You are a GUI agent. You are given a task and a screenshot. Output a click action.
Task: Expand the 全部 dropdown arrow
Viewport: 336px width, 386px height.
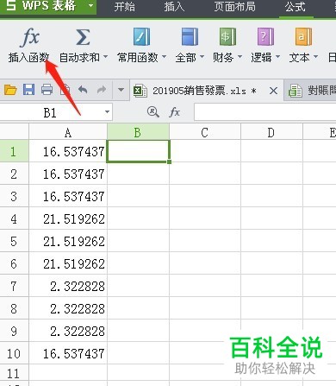click(x=202, y=57)
